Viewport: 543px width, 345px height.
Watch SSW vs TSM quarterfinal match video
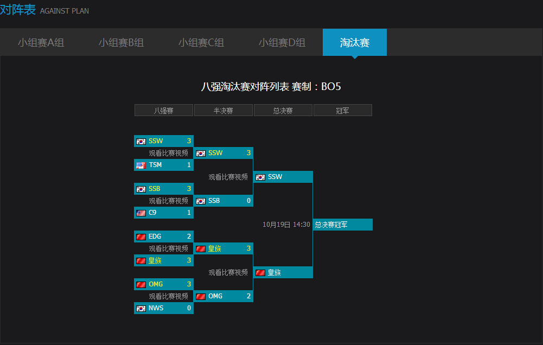(x=168, y=153)
